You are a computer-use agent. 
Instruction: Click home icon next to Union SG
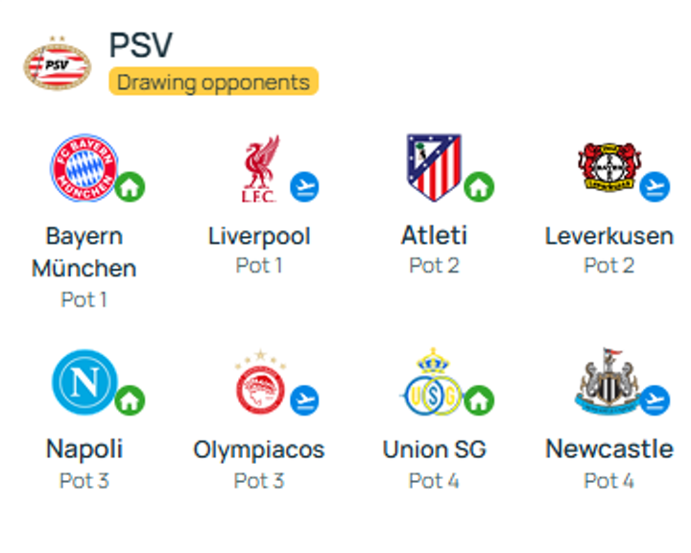click(479, 398)
